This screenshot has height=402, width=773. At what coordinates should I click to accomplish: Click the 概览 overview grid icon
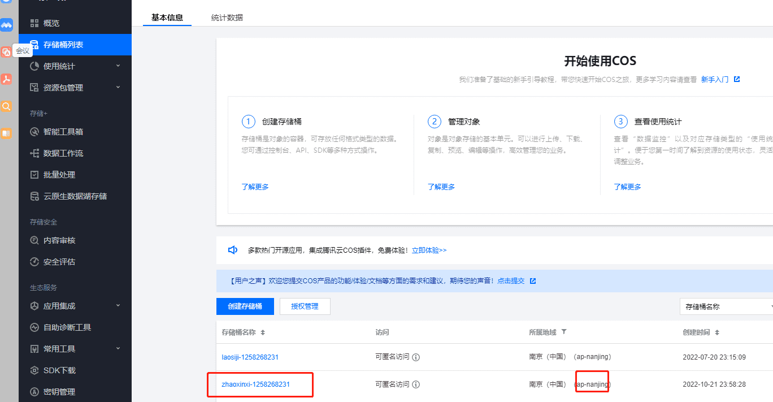coord(34,23)
